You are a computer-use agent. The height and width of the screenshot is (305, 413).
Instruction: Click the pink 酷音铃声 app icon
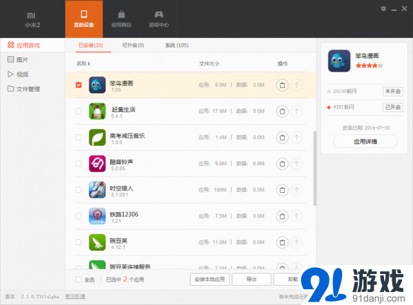pyautogui.click(x=97, y=164)
